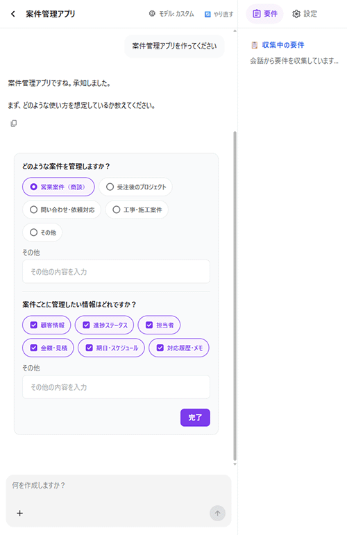Click the send arrow button
This screenshot has height=535, width=347.
pyautogui.click(x=217, y=513)
